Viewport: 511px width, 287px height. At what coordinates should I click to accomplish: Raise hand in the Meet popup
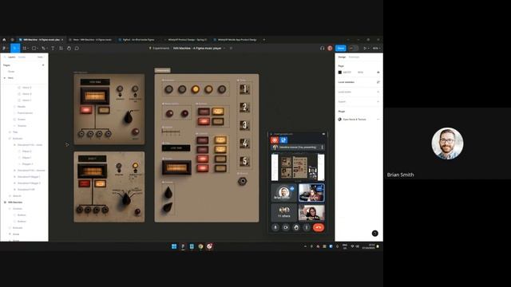point(296,227)
